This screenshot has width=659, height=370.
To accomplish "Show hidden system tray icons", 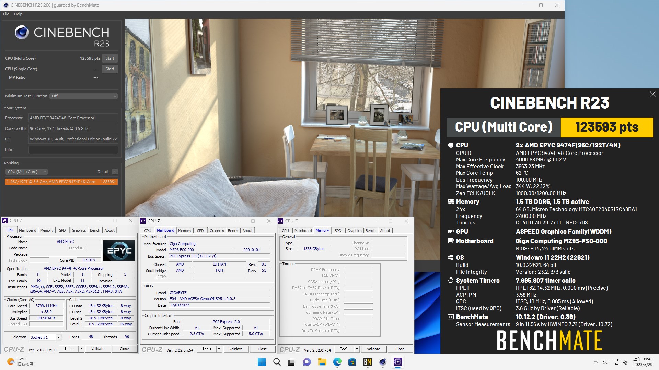I will pyautogui.click(x=596, y=362).
